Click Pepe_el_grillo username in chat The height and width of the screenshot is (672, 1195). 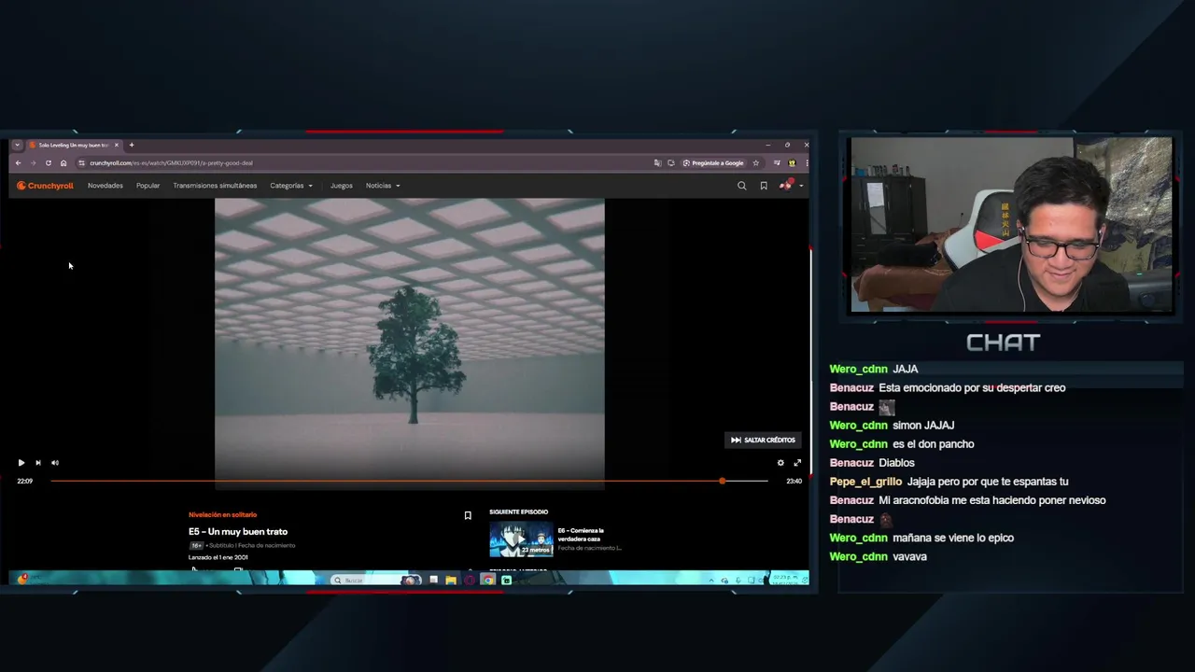(x=865, y=482)
